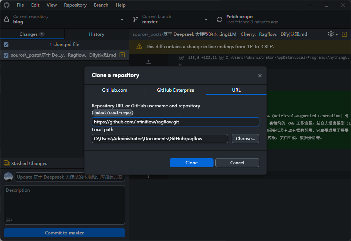Maximize the GitHub Desktop window
Screen dimensions: 351x241
point(327,5)
